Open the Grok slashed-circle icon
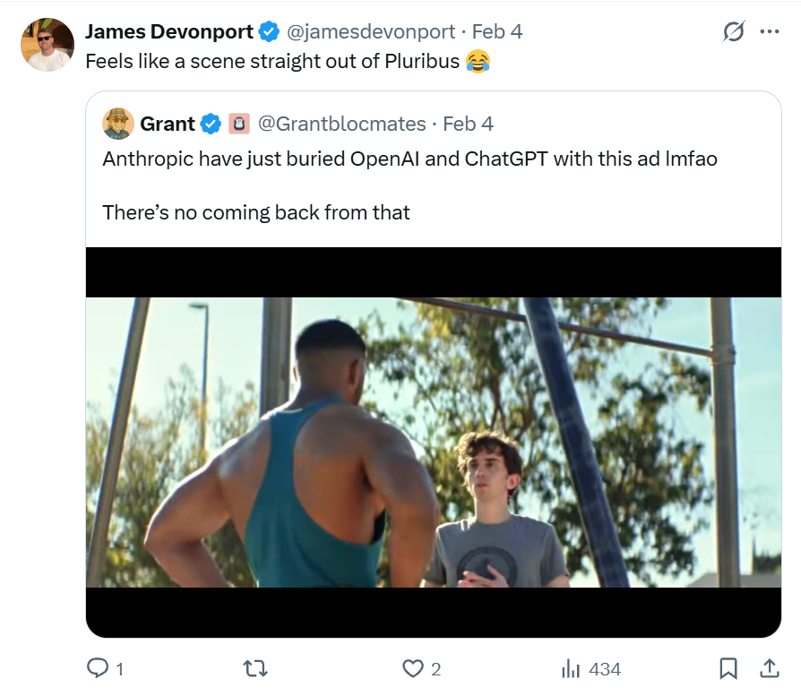This screenshot has height=696, width=801. (x=734, y=32)
